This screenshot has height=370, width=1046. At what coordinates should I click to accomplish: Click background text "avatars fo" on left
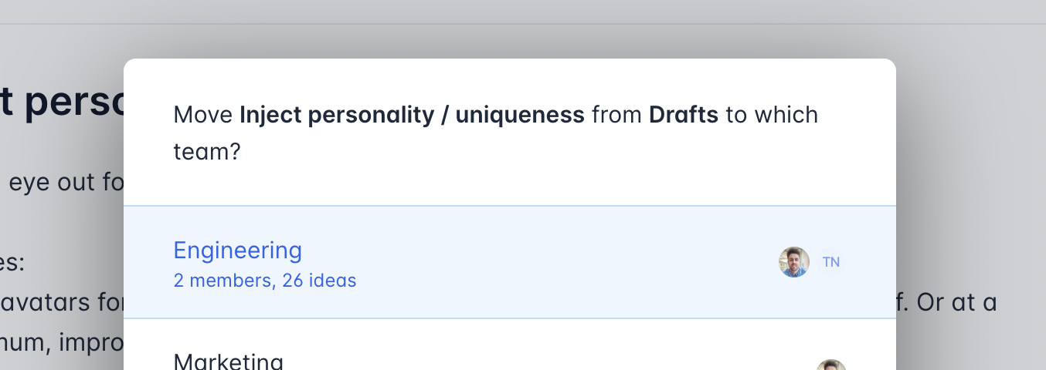click(x=62, y=302)
